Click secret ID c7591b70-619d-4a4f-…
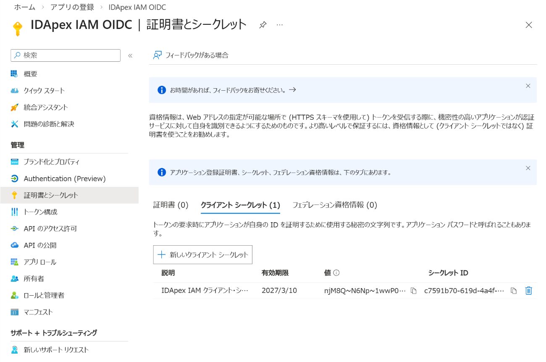Viewport: 546px width, 362px height. coord(464,291)
